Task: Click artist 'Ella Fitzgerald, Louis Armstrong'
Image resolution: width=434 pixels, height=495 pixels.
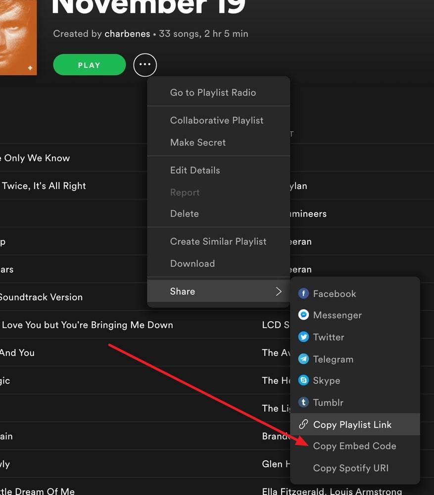Action: pos(332,491)
